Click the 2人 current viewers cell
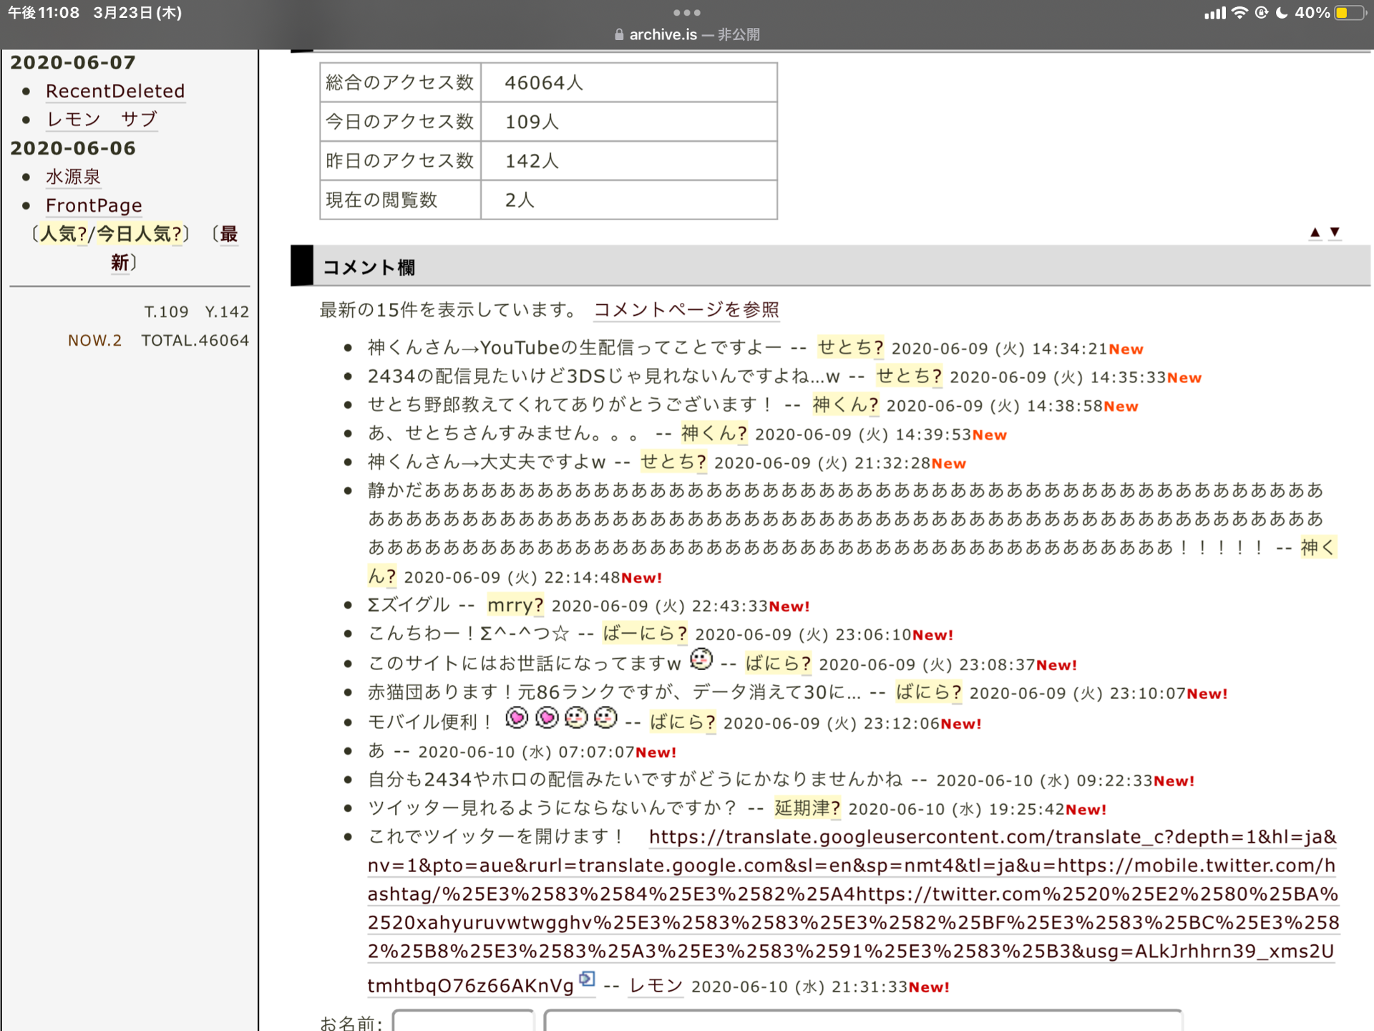 (x=629, y=200)
